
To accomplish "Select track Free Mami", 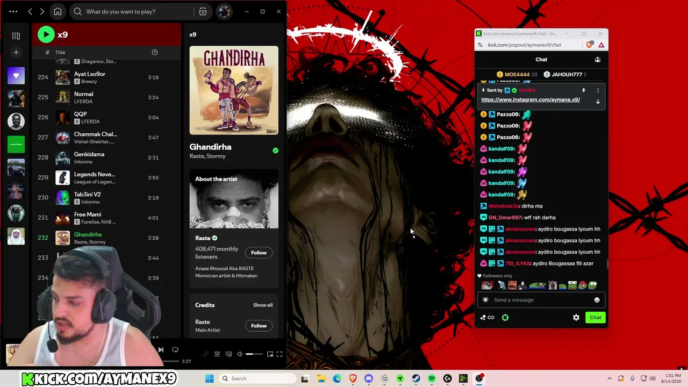I will click(107, 218).
